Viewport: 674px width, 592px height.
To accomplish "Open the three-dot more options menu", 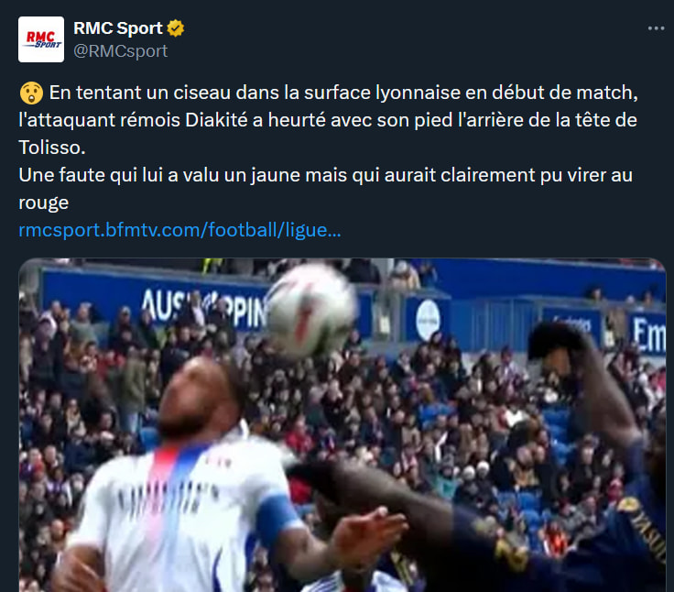I will [x=656, y=28].
